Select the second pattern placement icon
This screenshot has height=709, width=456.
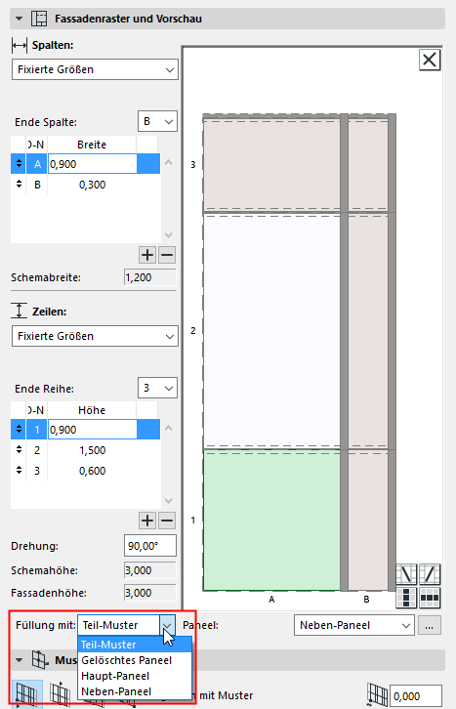(x=60, y=694)
